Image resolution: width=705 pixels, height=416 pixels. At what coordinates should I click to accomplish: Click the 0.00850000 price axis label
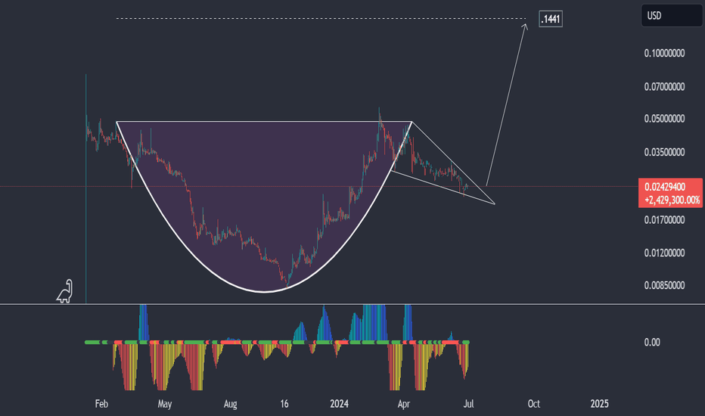click(x=664, y=285)
